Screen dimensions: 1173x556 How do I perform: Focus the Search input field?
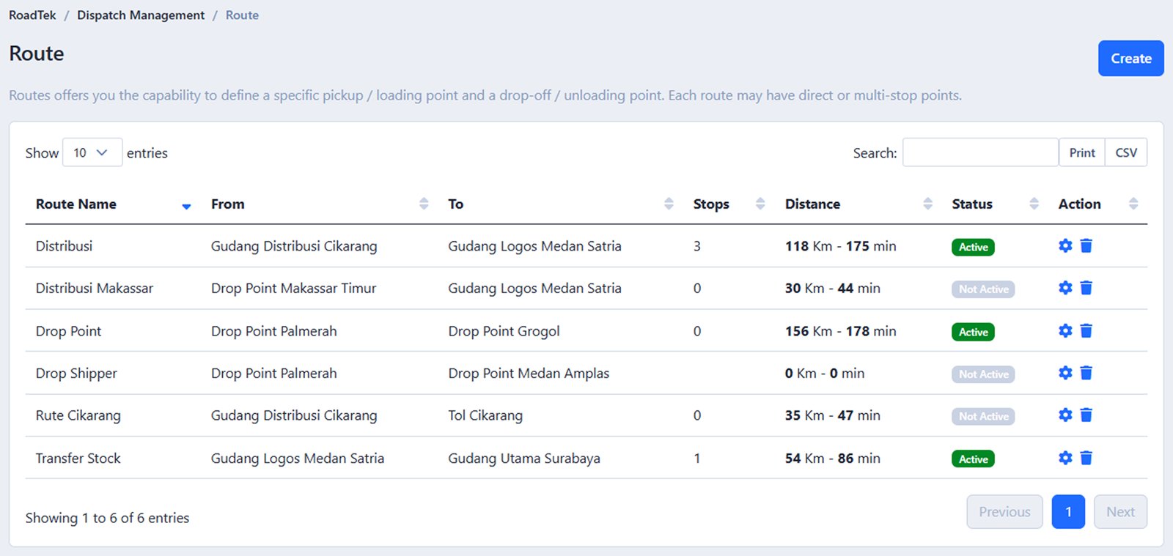[x=980, y=152]
